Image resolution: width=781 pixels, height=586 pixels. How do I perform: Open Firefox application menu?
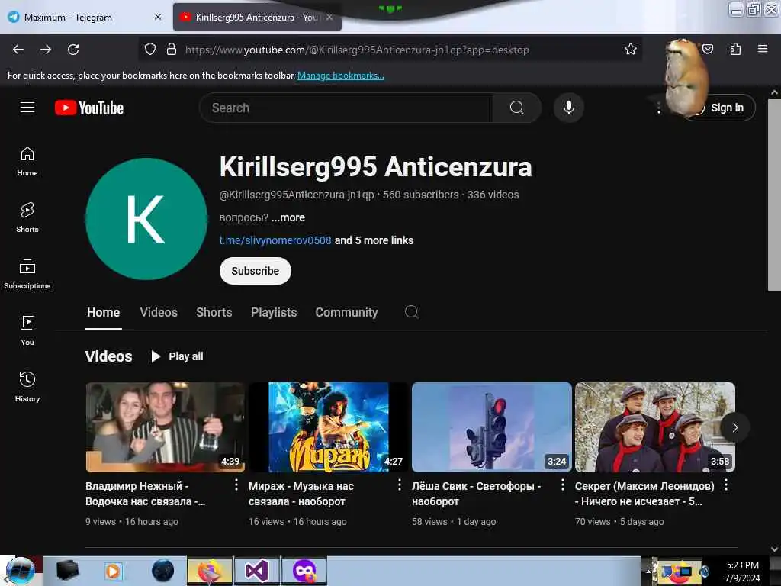click(763, 49)
